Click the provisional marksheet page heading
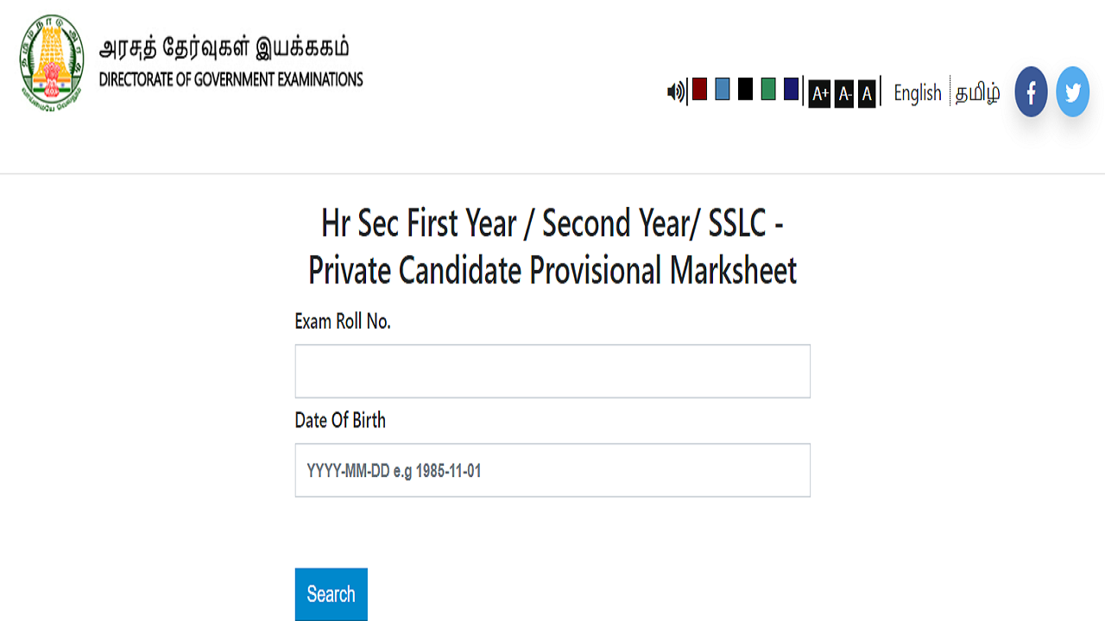 [552, 247]
